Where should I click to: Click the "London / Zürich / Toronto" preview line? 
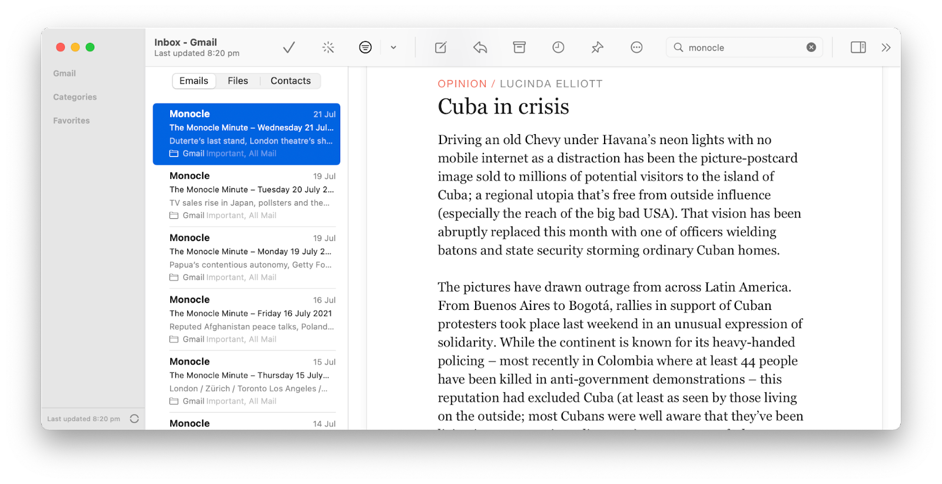(248, 389)
